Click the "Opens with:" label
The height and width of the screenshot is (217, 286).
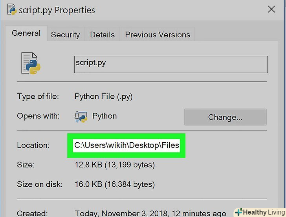point(38,116)
